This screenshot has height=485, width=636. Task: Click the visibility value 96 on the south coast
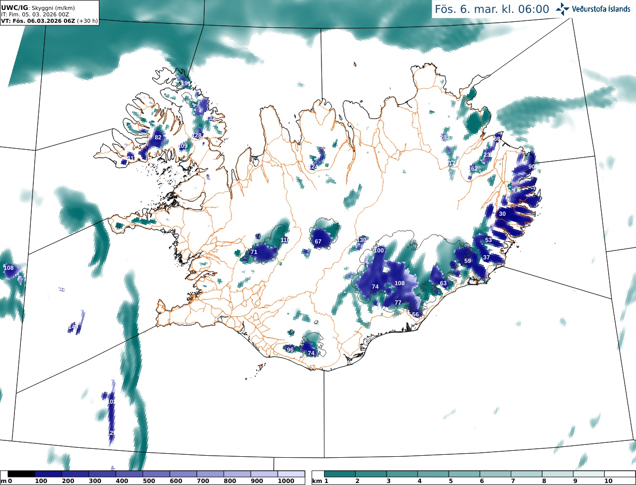290,350
